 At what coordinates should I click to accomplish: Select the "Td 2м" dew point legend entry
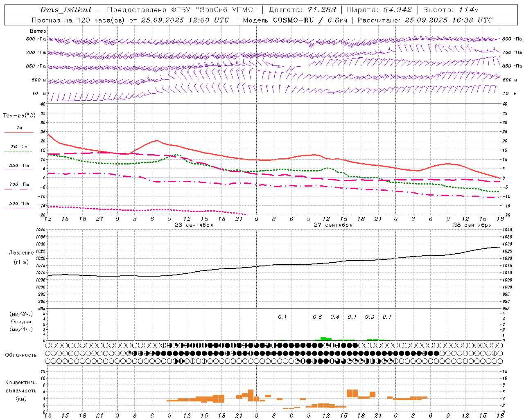point(19,146)
